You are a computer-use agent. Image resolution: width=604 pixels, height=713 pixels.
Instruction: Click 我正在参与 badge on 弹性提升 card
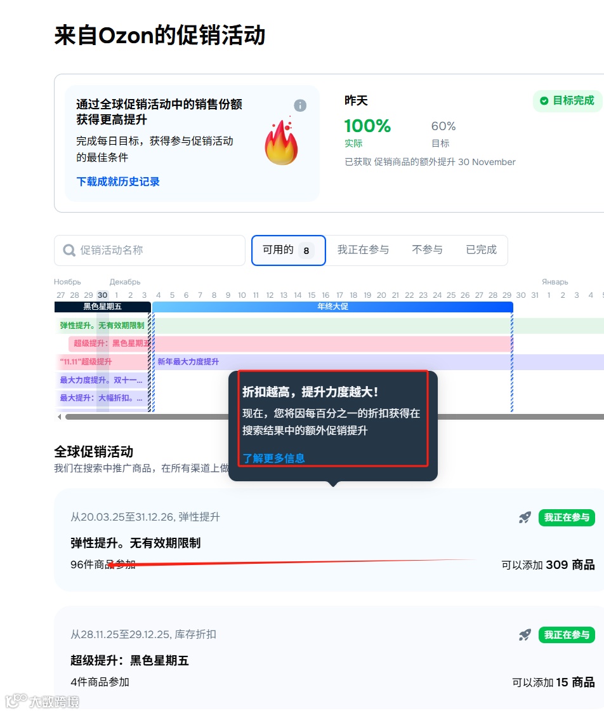(x=567, y=517)
